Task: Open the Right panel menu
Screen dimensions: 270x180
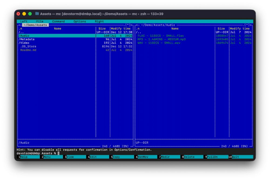Action: pos(99,21)
